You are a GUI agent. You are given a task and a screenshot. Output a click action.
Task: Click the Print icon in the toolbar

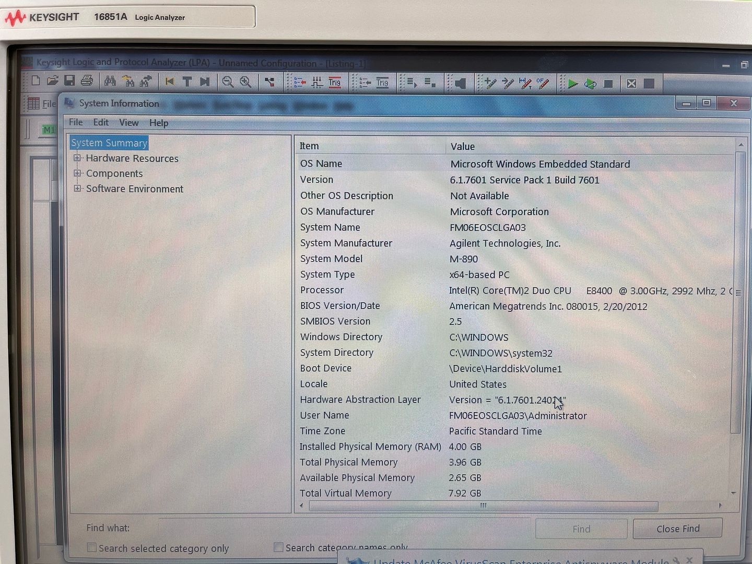click(x=87, y=81)
